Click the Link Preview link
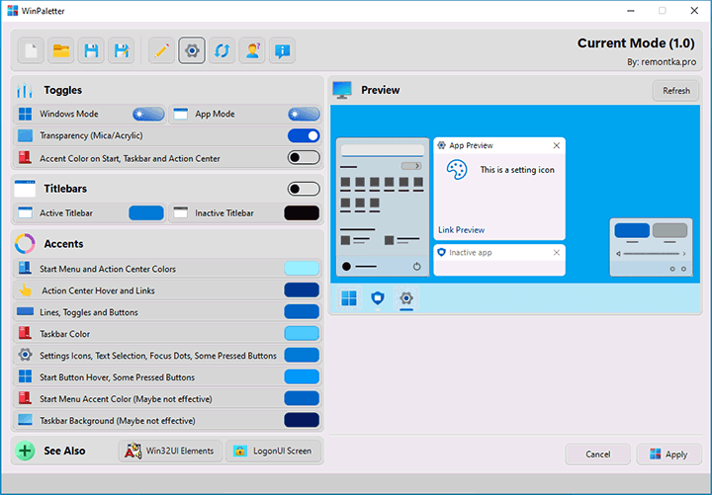 pyautogui.click(x=461, y=230)
